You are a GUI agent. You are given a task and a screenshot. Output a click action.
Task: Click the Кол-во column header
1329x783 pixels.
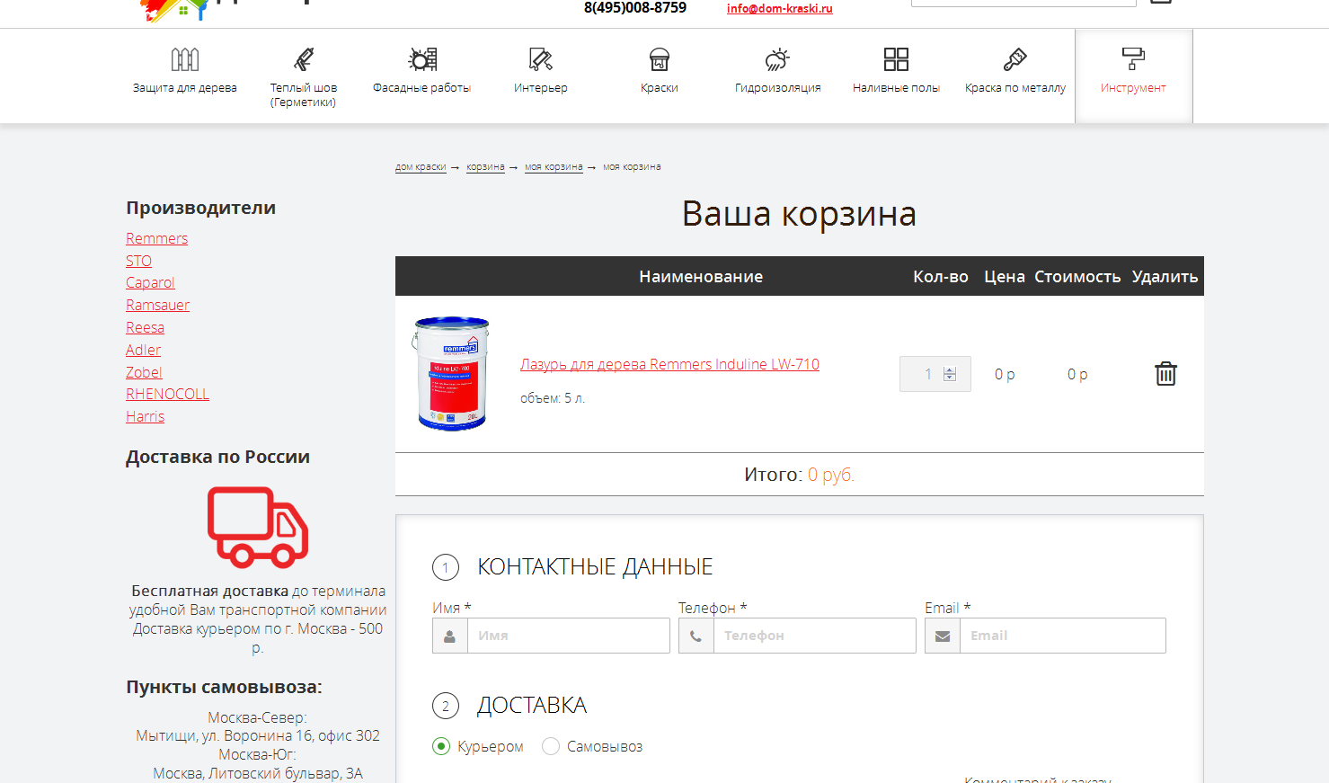click(x=941, y=277)
